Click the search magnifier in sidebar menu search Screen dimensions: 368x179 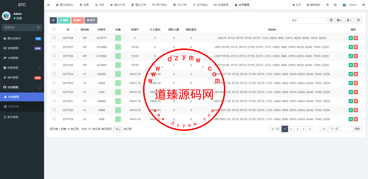38,27
